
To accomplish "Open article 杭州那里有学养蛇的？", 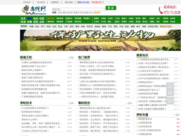I will (x=32, y=112).
